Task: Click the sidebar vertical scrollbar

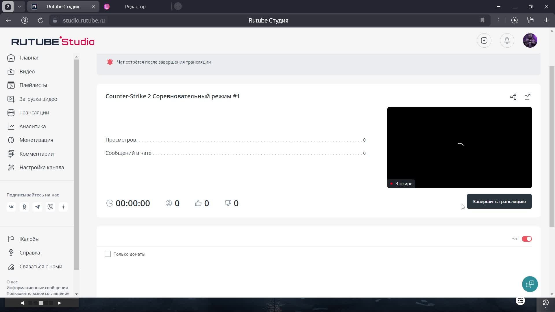Action: click(76, 165)
